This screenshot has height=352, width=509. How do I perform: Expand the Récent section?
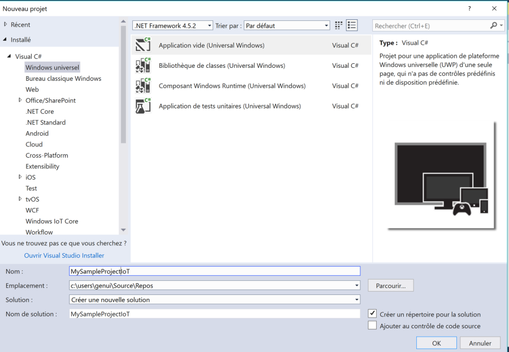6,24
